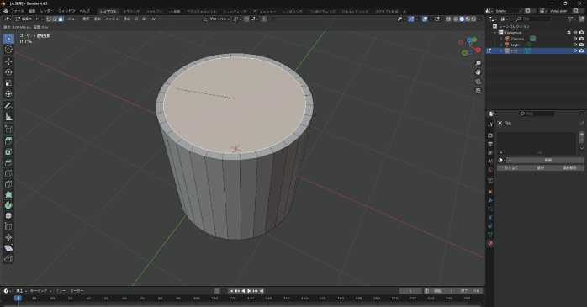Select the Edge Slide tool
The height and width of the screenshot is (307, 587).
click(x=8, y=226)
